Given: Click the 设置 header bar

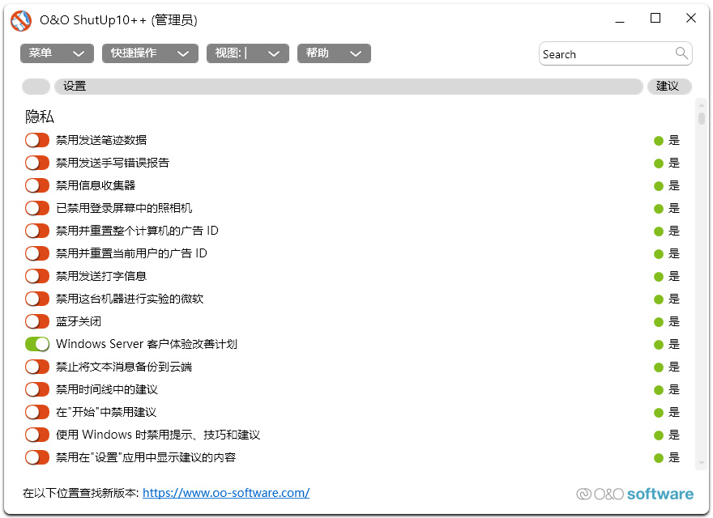Looking at the screenshot, I should click(348, 87).
